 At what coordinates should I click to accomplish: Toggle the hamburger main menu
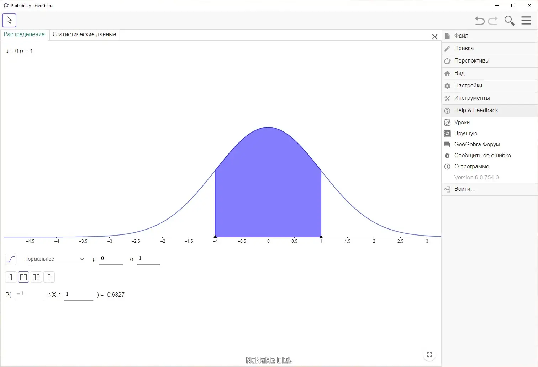point(526,20)
